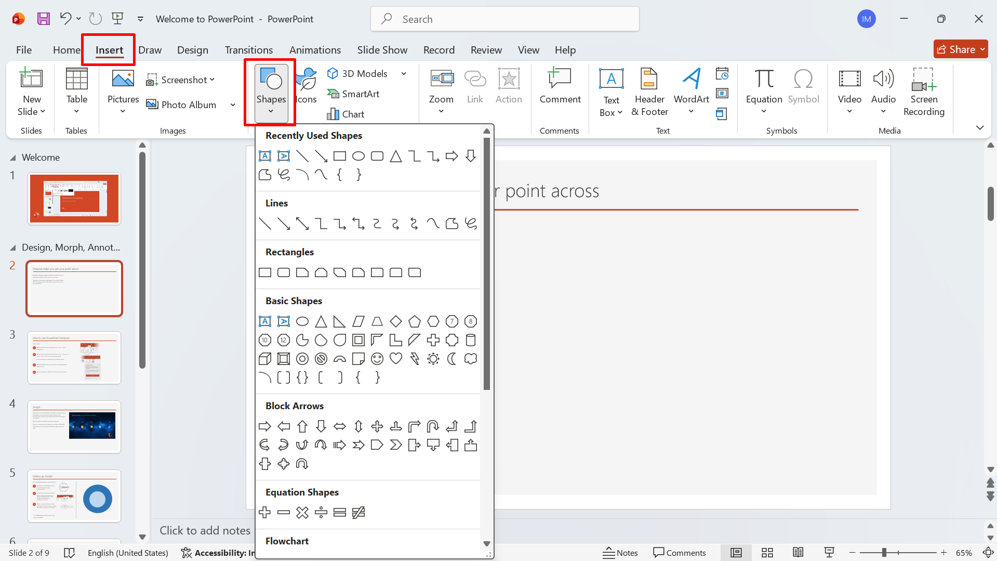
Task: Pick the lightning bolt shape
Action: (x=415, y=359)
